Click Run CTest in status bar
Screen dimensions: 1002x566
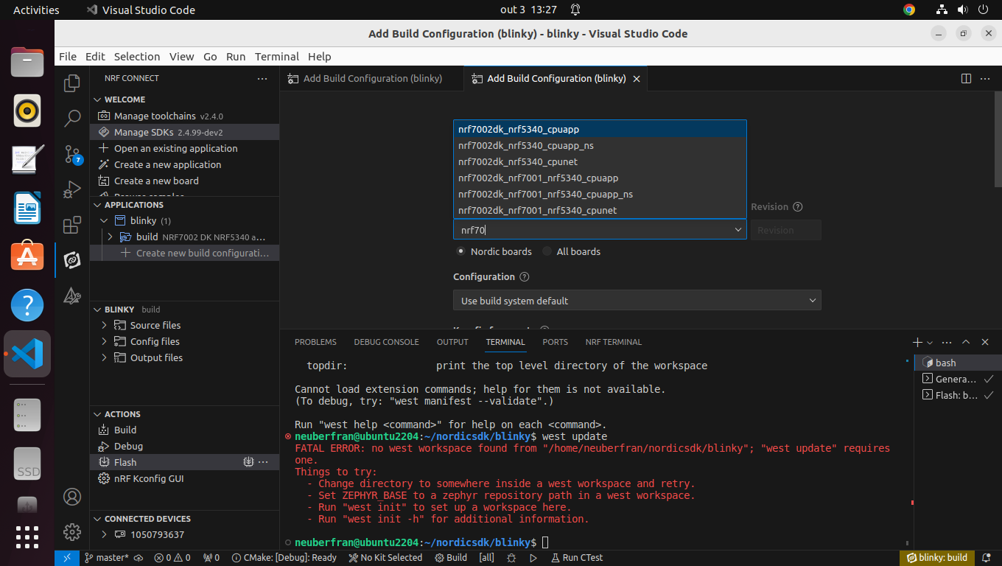click(x=575, y=558)
